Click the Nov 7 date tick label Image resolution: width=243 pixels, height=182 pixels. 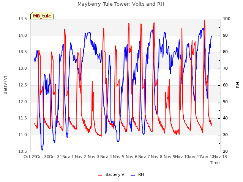point(144,157)
